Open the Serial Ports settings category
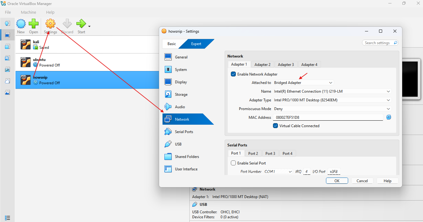Image resolution: width=423 pixels, height=222 pixels. click(188, 132)
